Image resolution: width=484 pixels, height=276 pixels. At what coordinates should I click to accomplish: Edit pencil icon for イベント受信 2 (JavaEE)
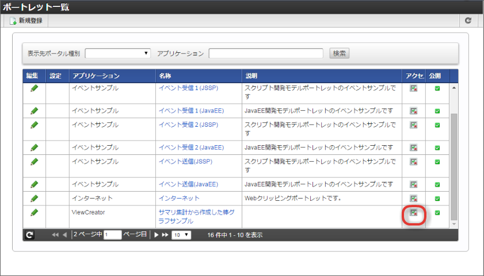pyautogui.click(x=35, y=147)
